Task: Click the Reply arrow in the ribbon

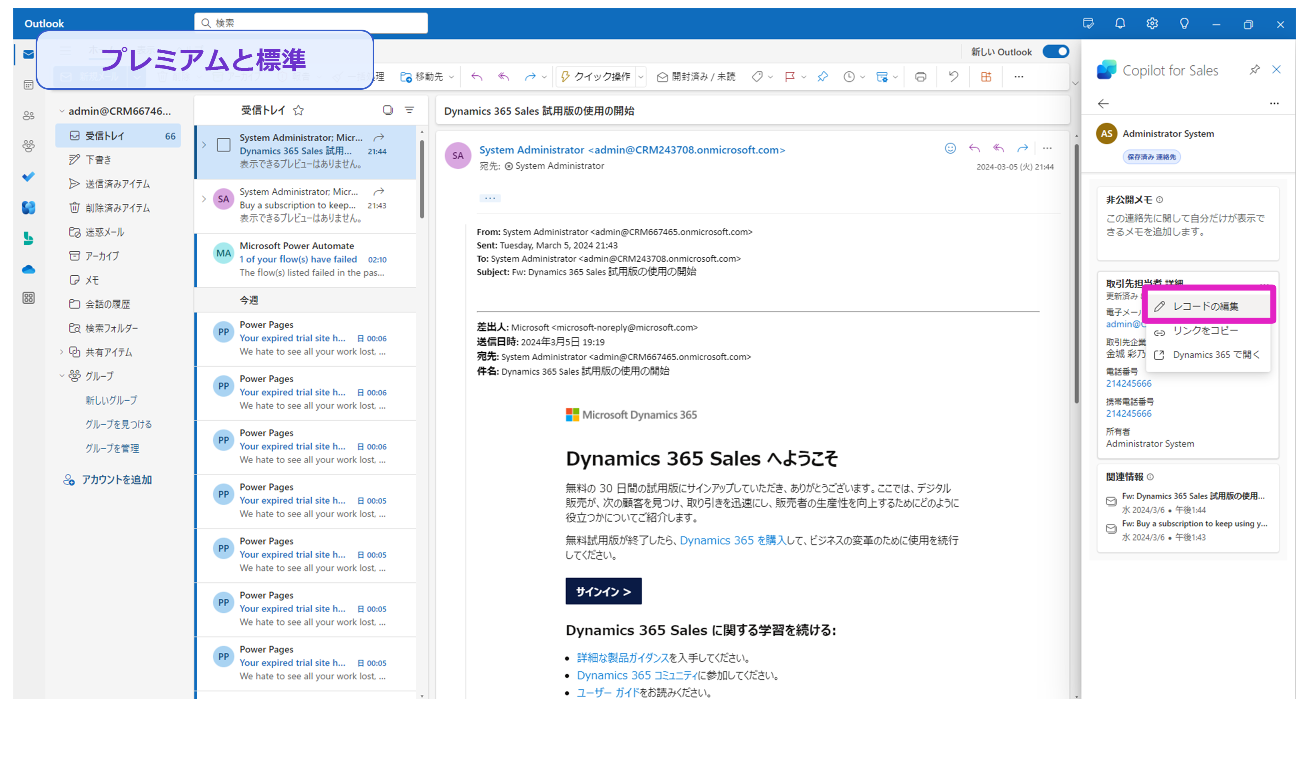Action: point(476,77)
